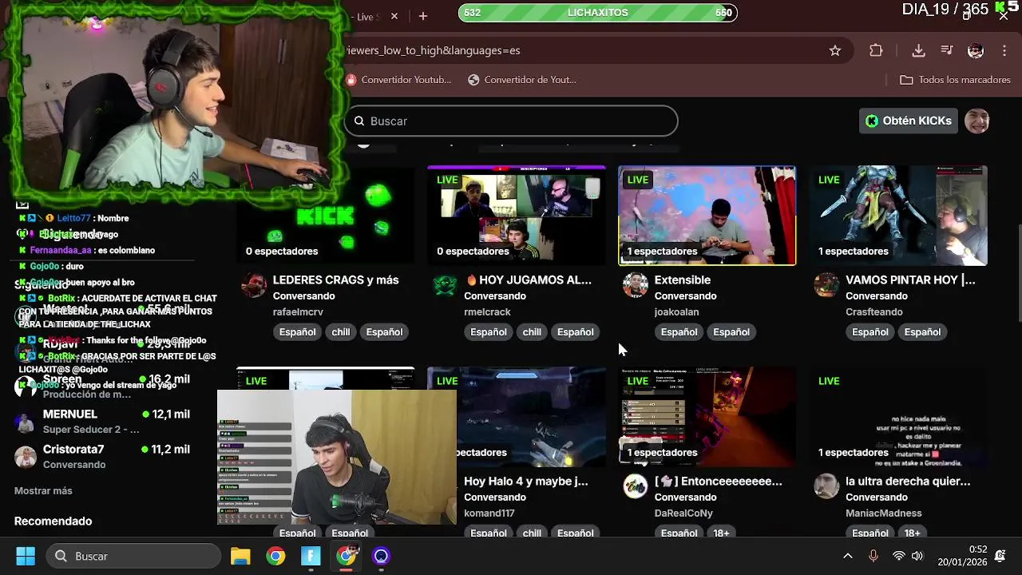Screen dimensions: 1022x575
Task: Click the browser address bar URL
Action: point(431,50)
